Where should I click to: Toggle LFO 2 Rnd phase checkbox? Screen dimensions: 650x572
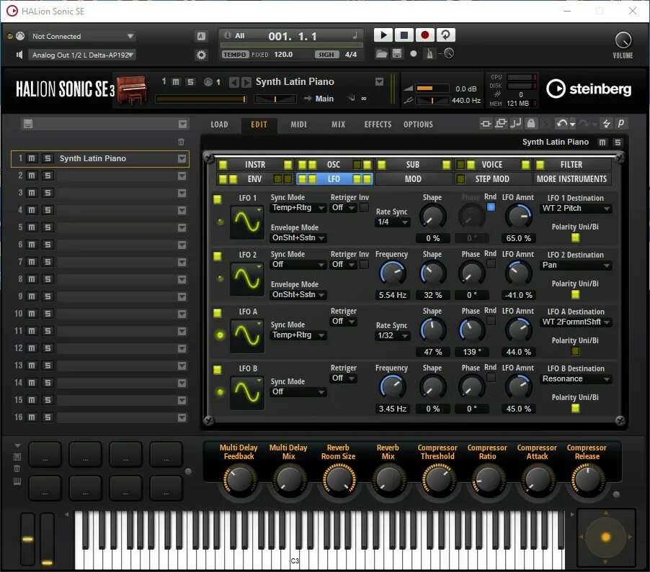[491, 263]
